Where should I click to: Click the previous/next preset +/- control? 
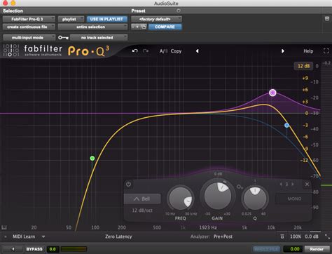click(x=135, y=27)
